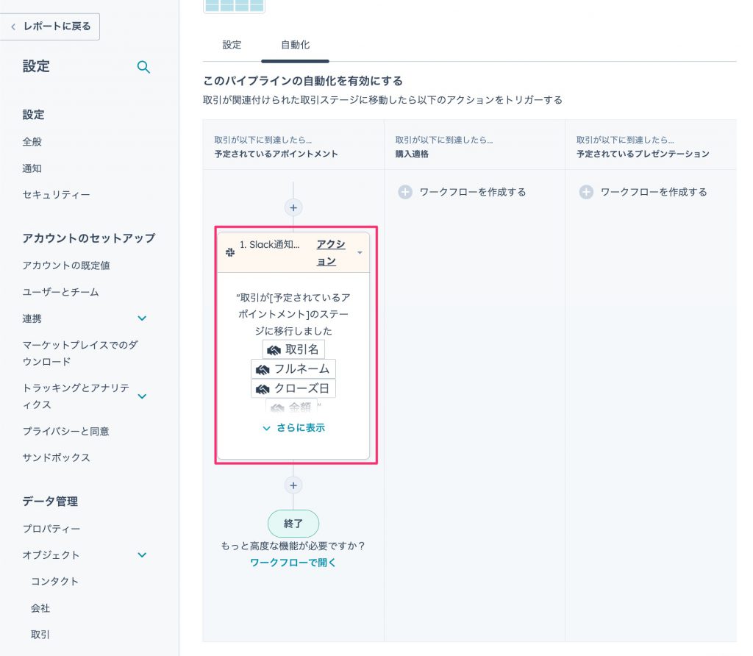Open プロパティー in sidebar
753x656 pixels.
coord(51,528)
